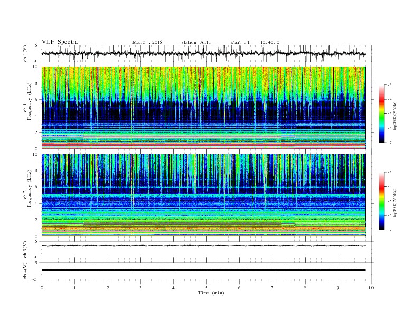Click inside the ch.2 spectrogram plot
418x323 pixels.
(203, 195)
